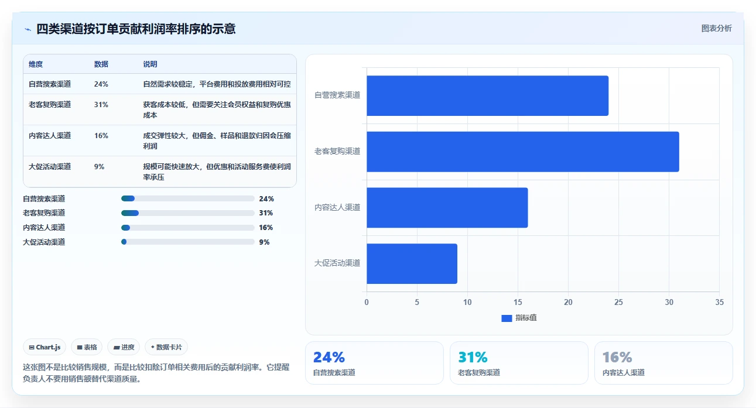Click the 老客复购渠道 cell in the table
Image resolution: width=756 pixels, height=408 pixels.
tap(50, 105)
